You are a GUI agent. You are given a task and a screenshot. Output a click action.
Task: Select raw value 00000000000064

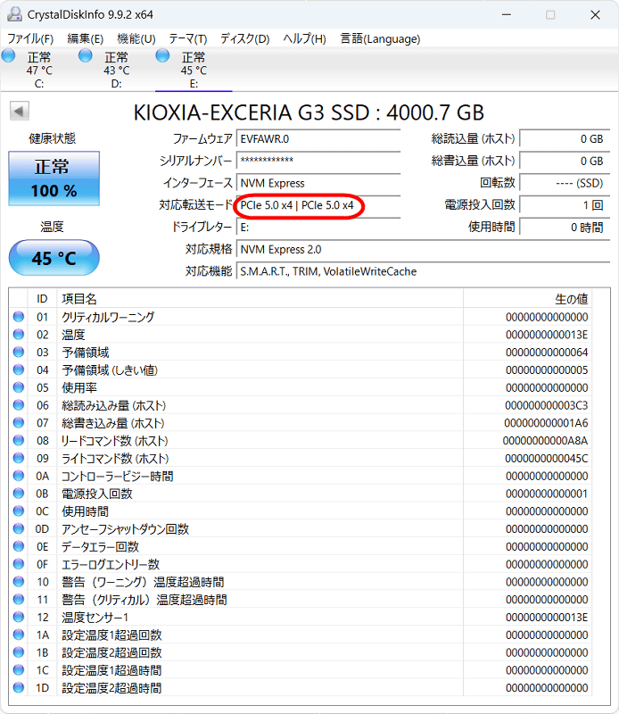(547, 353)
